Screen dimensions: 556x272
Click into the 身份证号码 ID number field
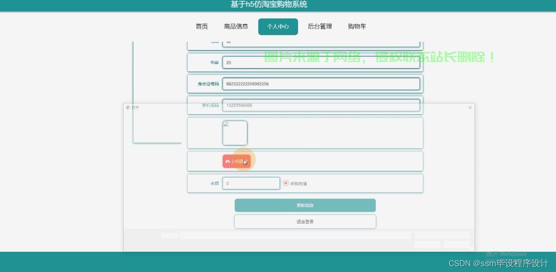[x=321, y=84]
